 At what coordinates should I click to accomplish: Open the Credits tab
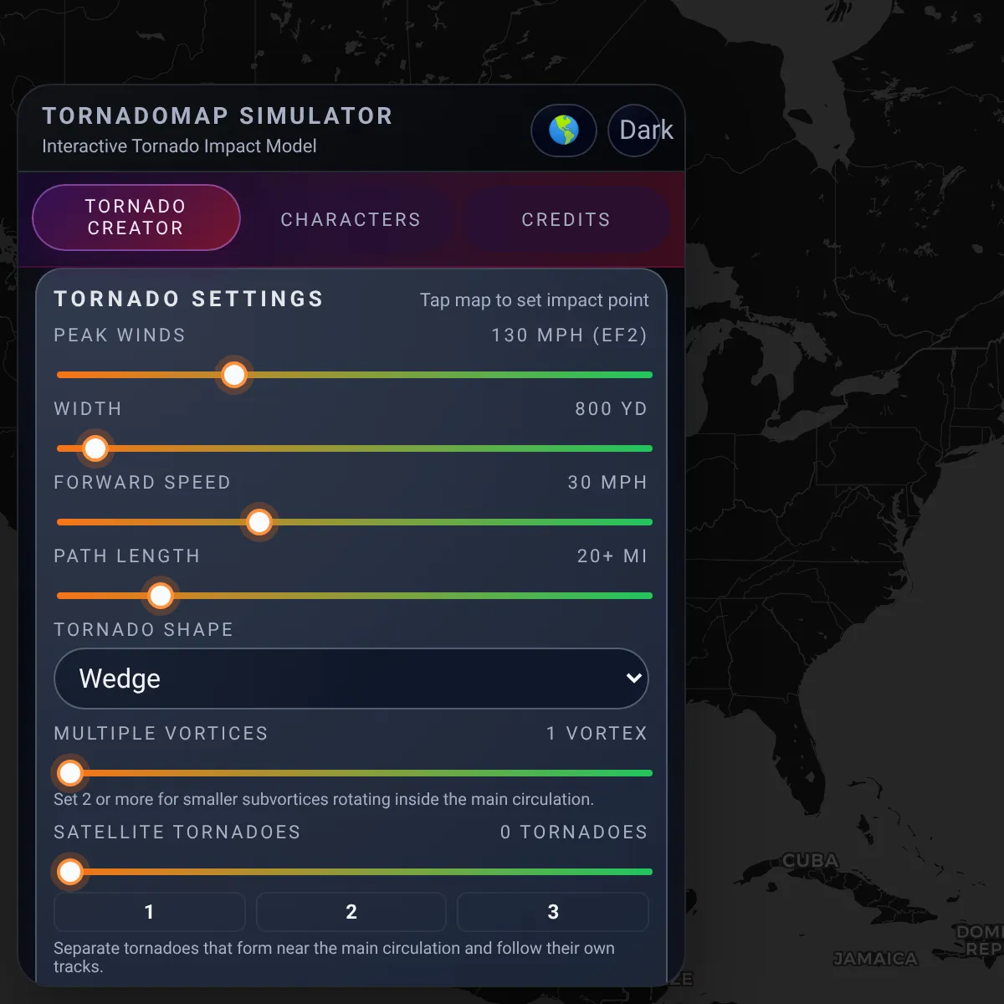[566, 219]
